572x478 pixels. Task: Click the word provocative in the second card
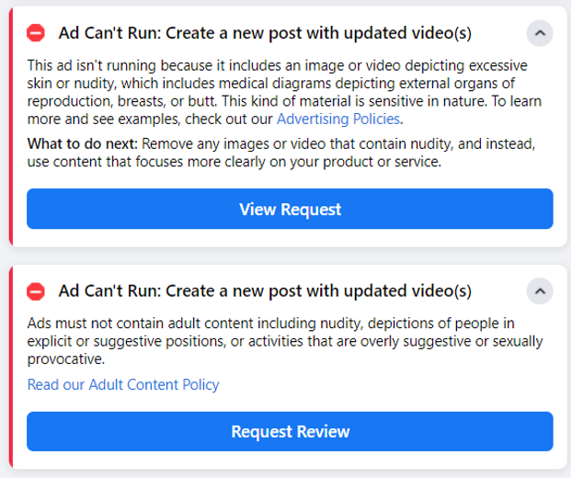pyautogui.click(x=66, y=359)
